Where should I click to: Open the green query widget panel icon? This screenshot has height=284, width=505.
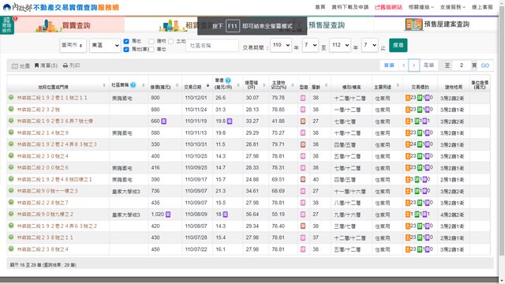(7, 24)
